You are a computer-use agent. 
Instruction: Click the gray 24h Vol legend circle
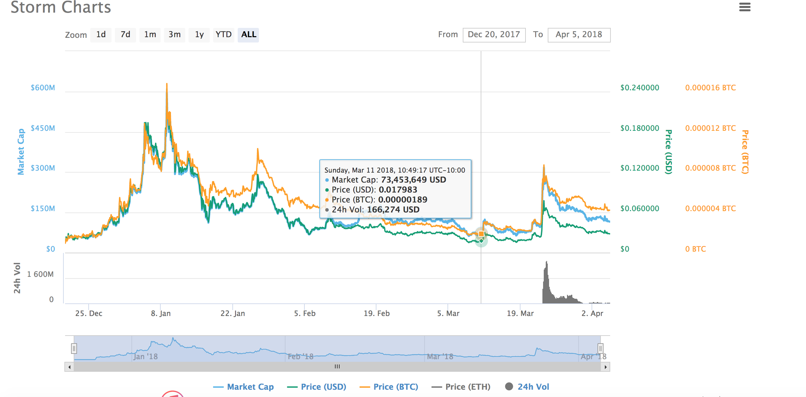tap(509, 387)
